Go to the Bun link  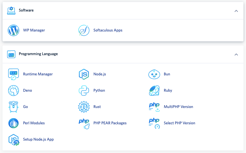(167, 74)
